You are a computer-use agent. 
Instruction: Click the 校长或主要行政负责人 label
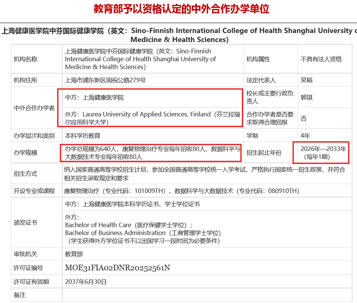(270, 97)
